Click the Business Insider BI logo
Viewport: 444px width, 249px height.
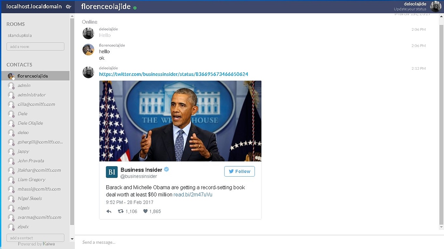coord(111,172)
